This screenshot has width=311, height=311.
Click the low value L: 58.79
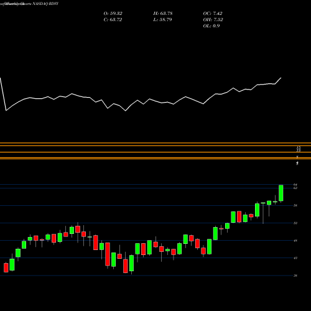pos(162,20)
